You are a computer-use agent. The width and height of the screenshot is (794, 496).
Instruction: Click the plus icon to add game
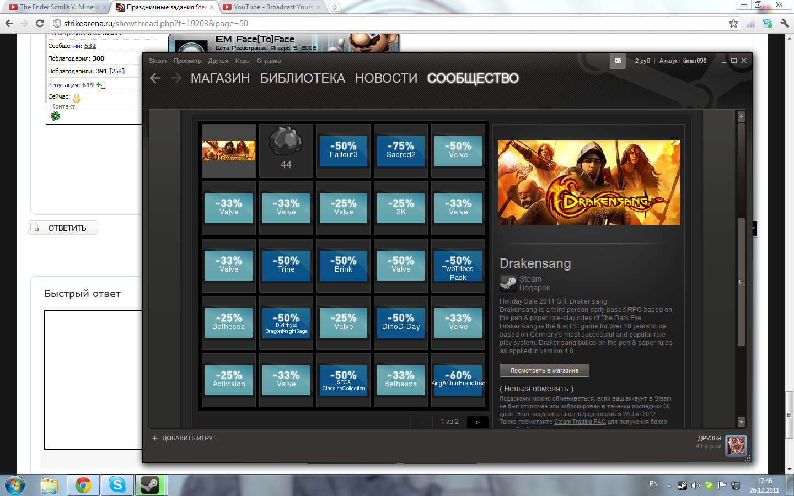pos(155,438)
